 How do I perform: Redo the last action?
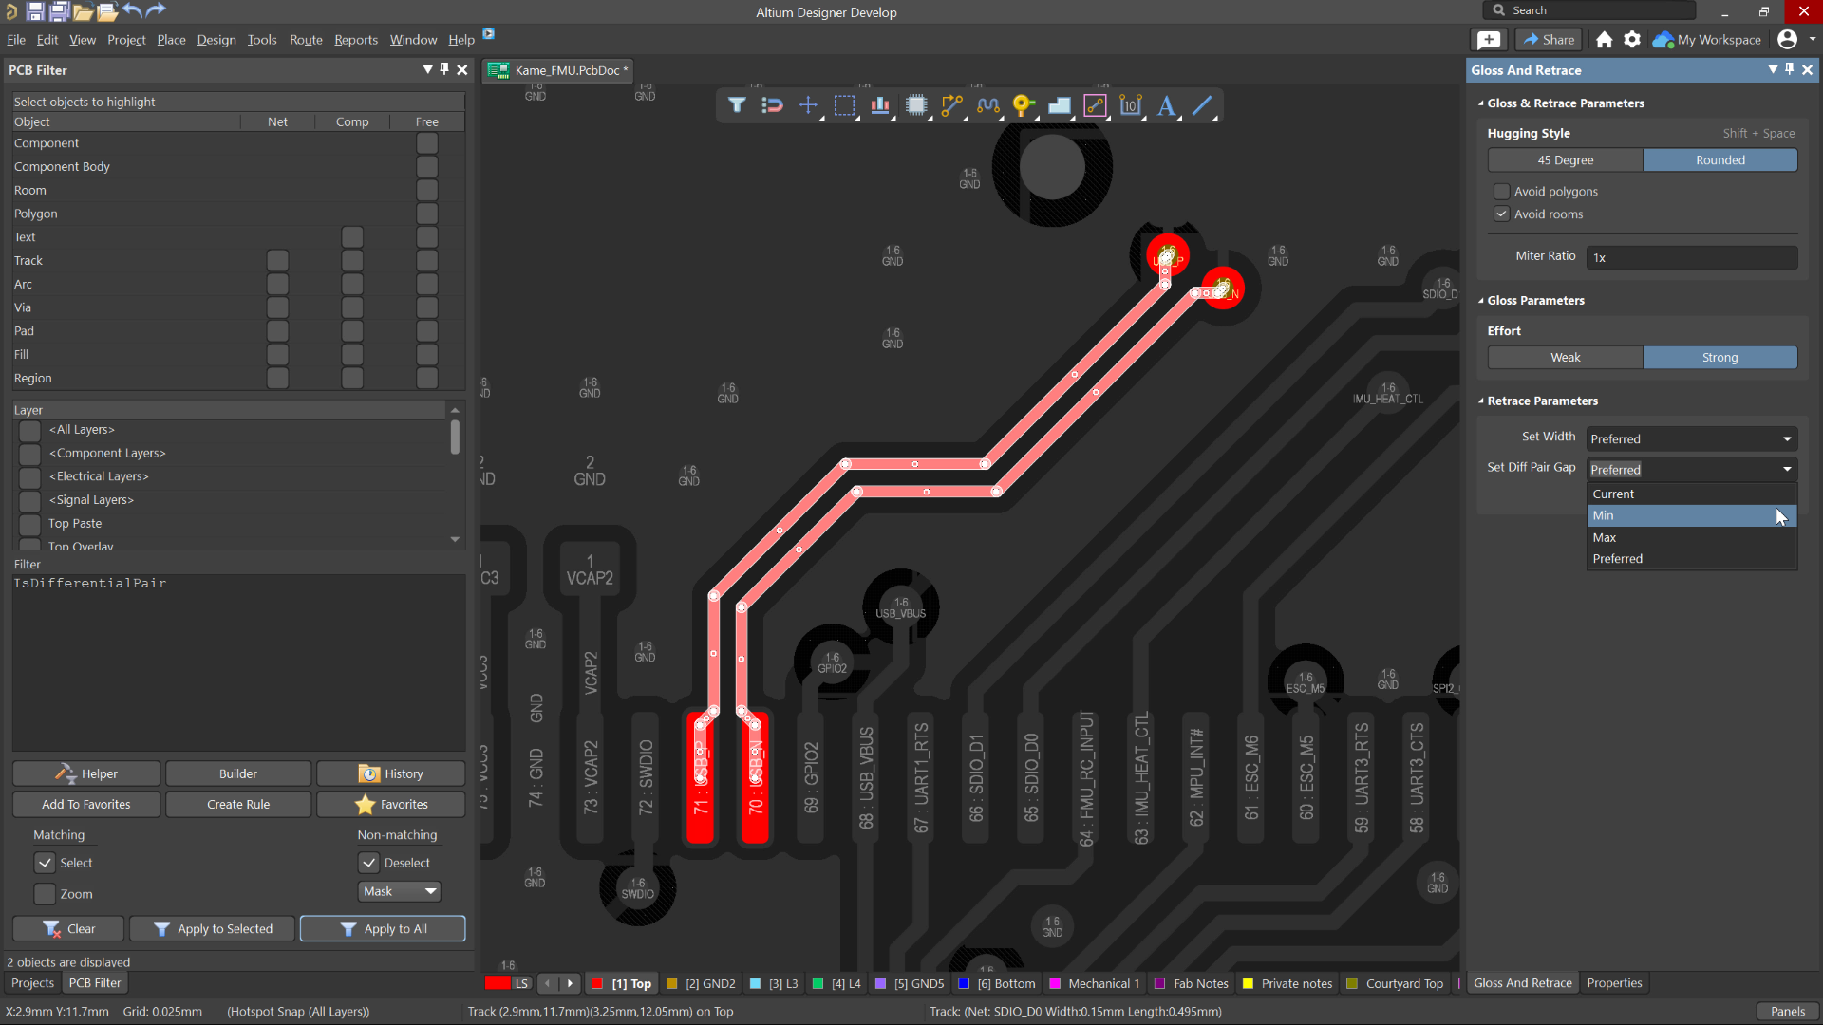(x=156, y=11)
